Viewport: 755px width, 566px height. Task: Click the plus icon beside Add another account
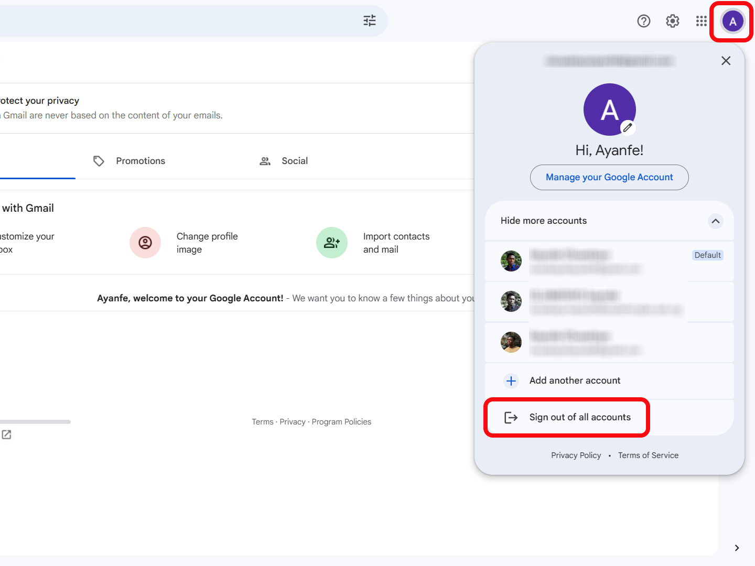tap(511, 380)
